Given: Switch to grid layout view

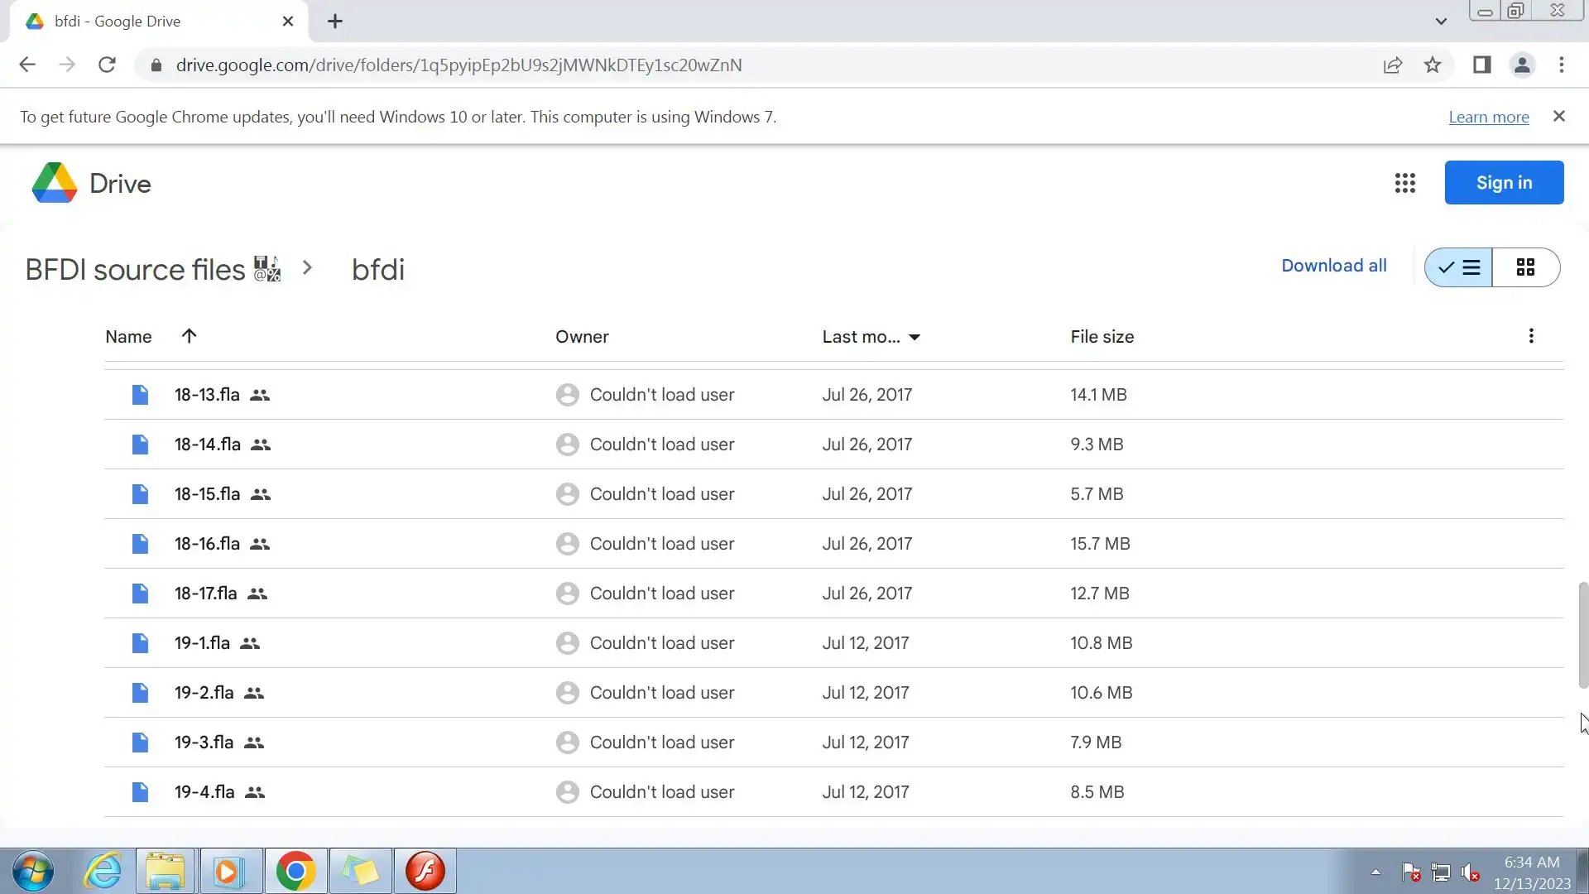Looking at the screenshot, I should pyautogui.click(x=1525, y=267).
